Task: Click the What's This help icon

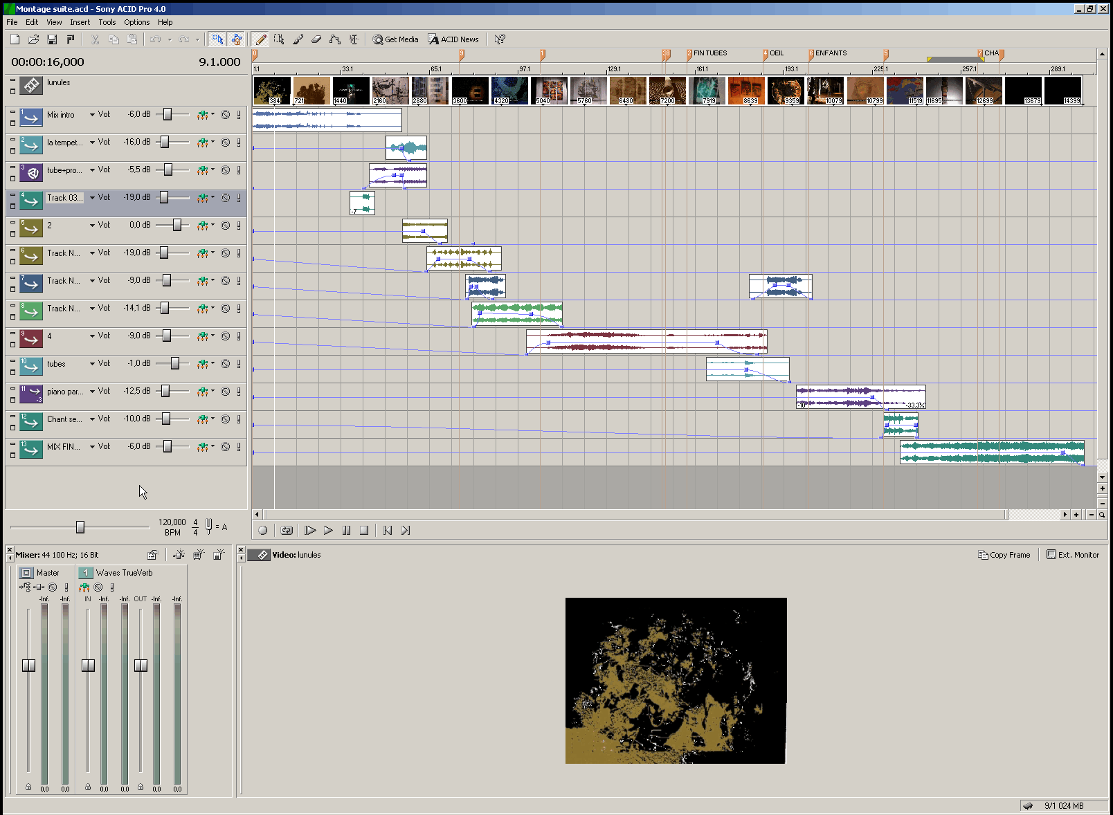Action: point(500,39)
